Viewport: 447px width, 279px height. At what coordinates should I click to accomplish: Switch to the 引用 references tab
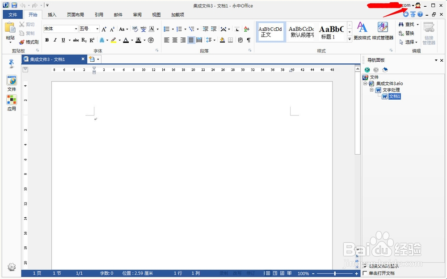pos(99,15)
